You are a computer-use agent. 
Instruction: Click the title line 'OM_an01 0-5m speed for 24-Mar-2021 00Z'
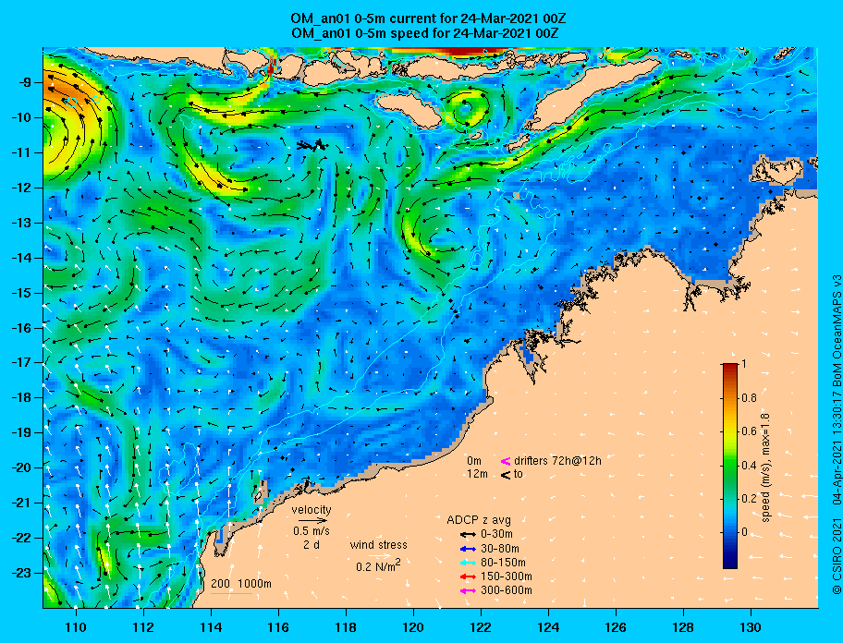click(x=424, y=33)
